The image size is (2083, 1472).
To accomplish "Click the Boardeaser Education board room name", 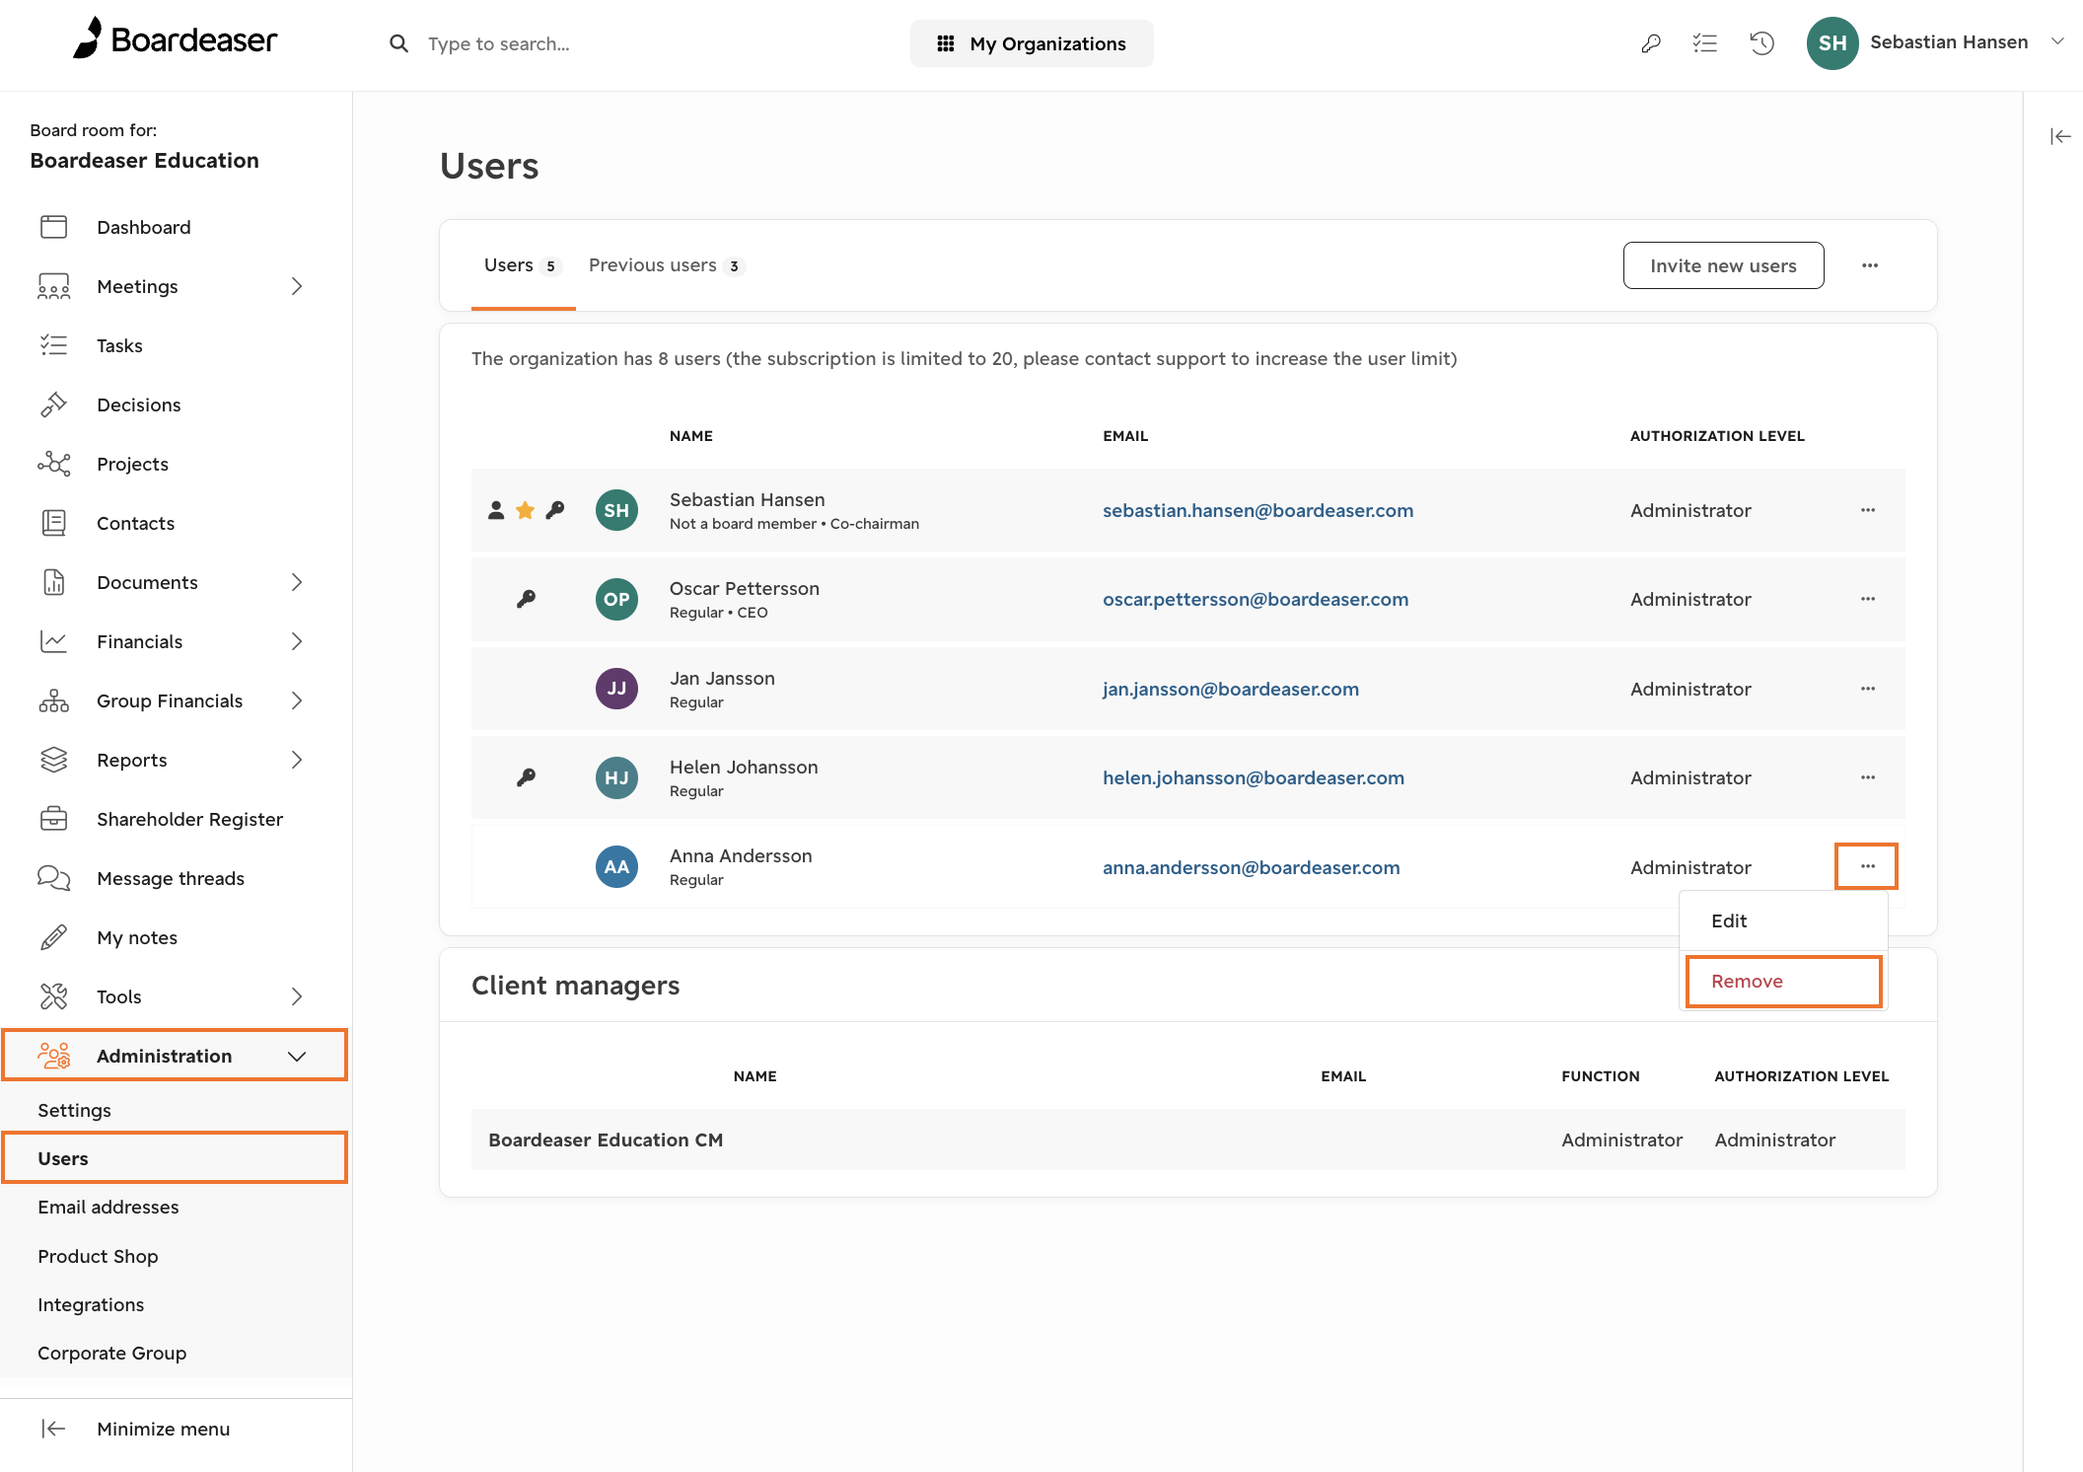I will point(144,160).
